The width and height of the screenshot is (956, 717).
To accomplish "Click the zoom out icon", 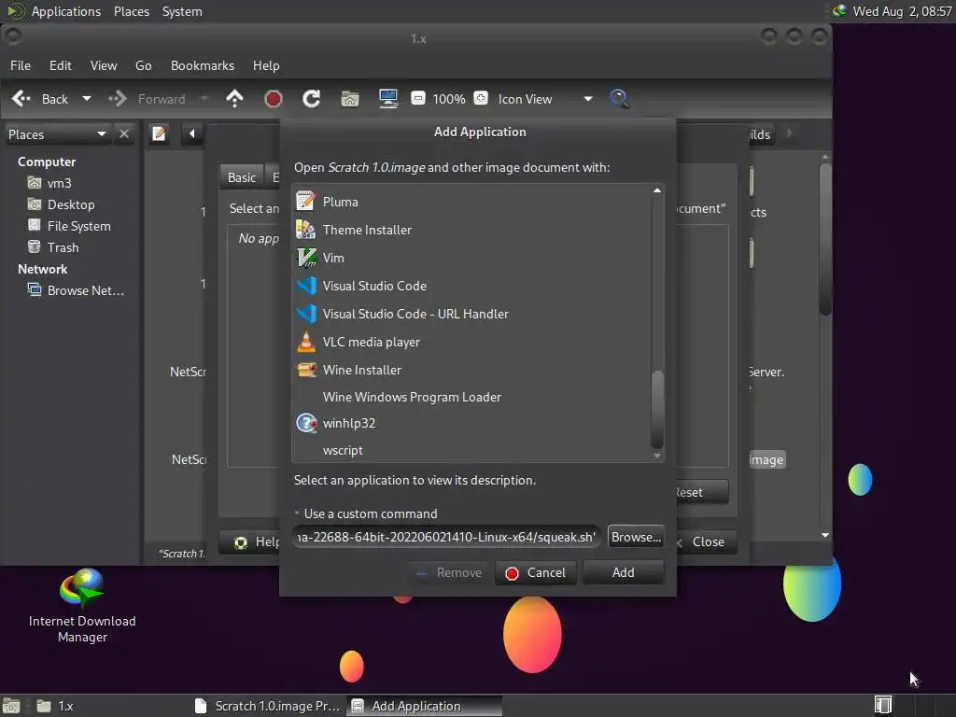I will pyautogui.click(x=417, y=98).
